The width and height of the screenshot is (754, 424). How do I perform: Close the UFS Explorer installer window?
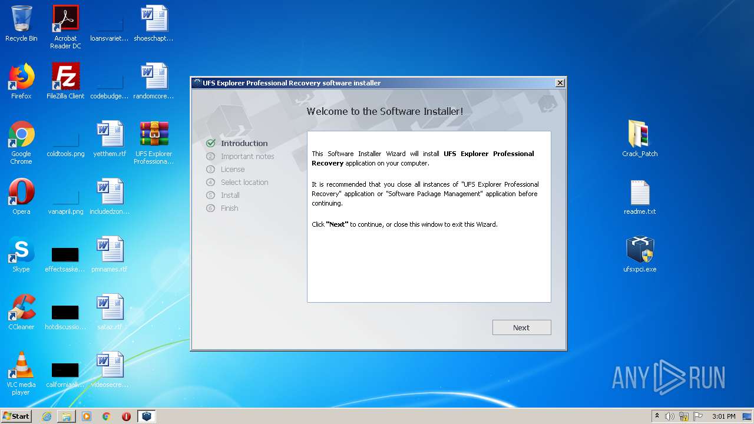click(x=560, y=83)
